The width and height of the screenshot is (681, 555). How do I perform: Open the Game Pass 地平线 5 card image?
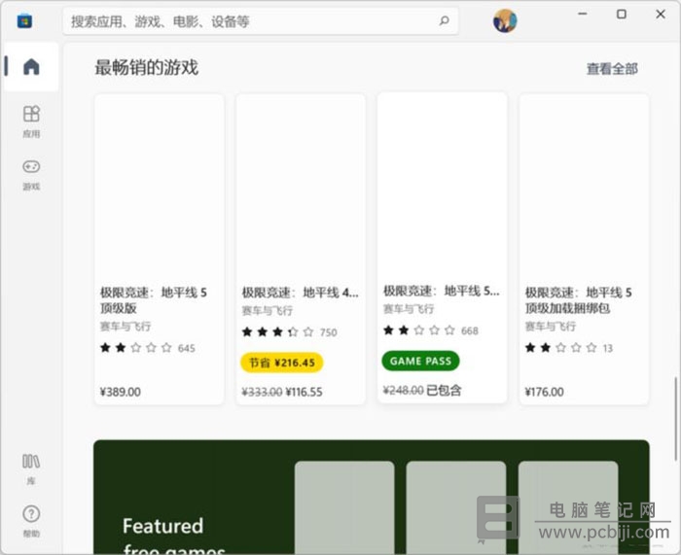pos(442,186)
